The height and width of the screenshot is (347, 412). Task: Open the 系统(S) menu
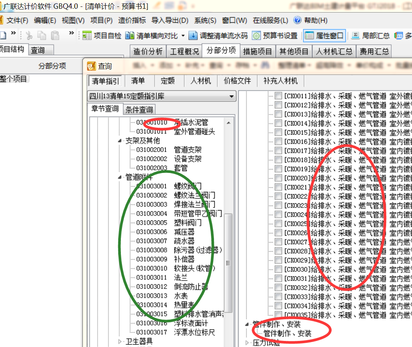[x=205, y=21]
